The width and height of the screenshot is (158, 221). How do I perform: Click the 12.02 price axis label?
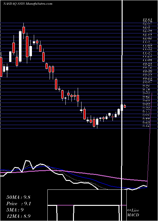[147, 38]
